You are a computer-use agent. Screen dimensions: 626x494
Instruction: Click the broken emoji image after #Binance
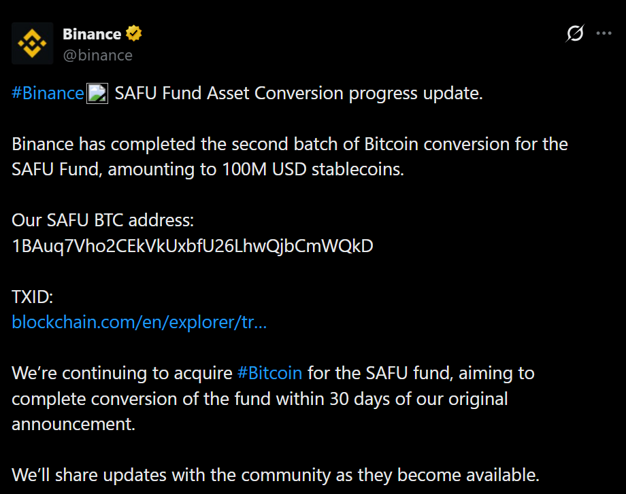[97, 93]
